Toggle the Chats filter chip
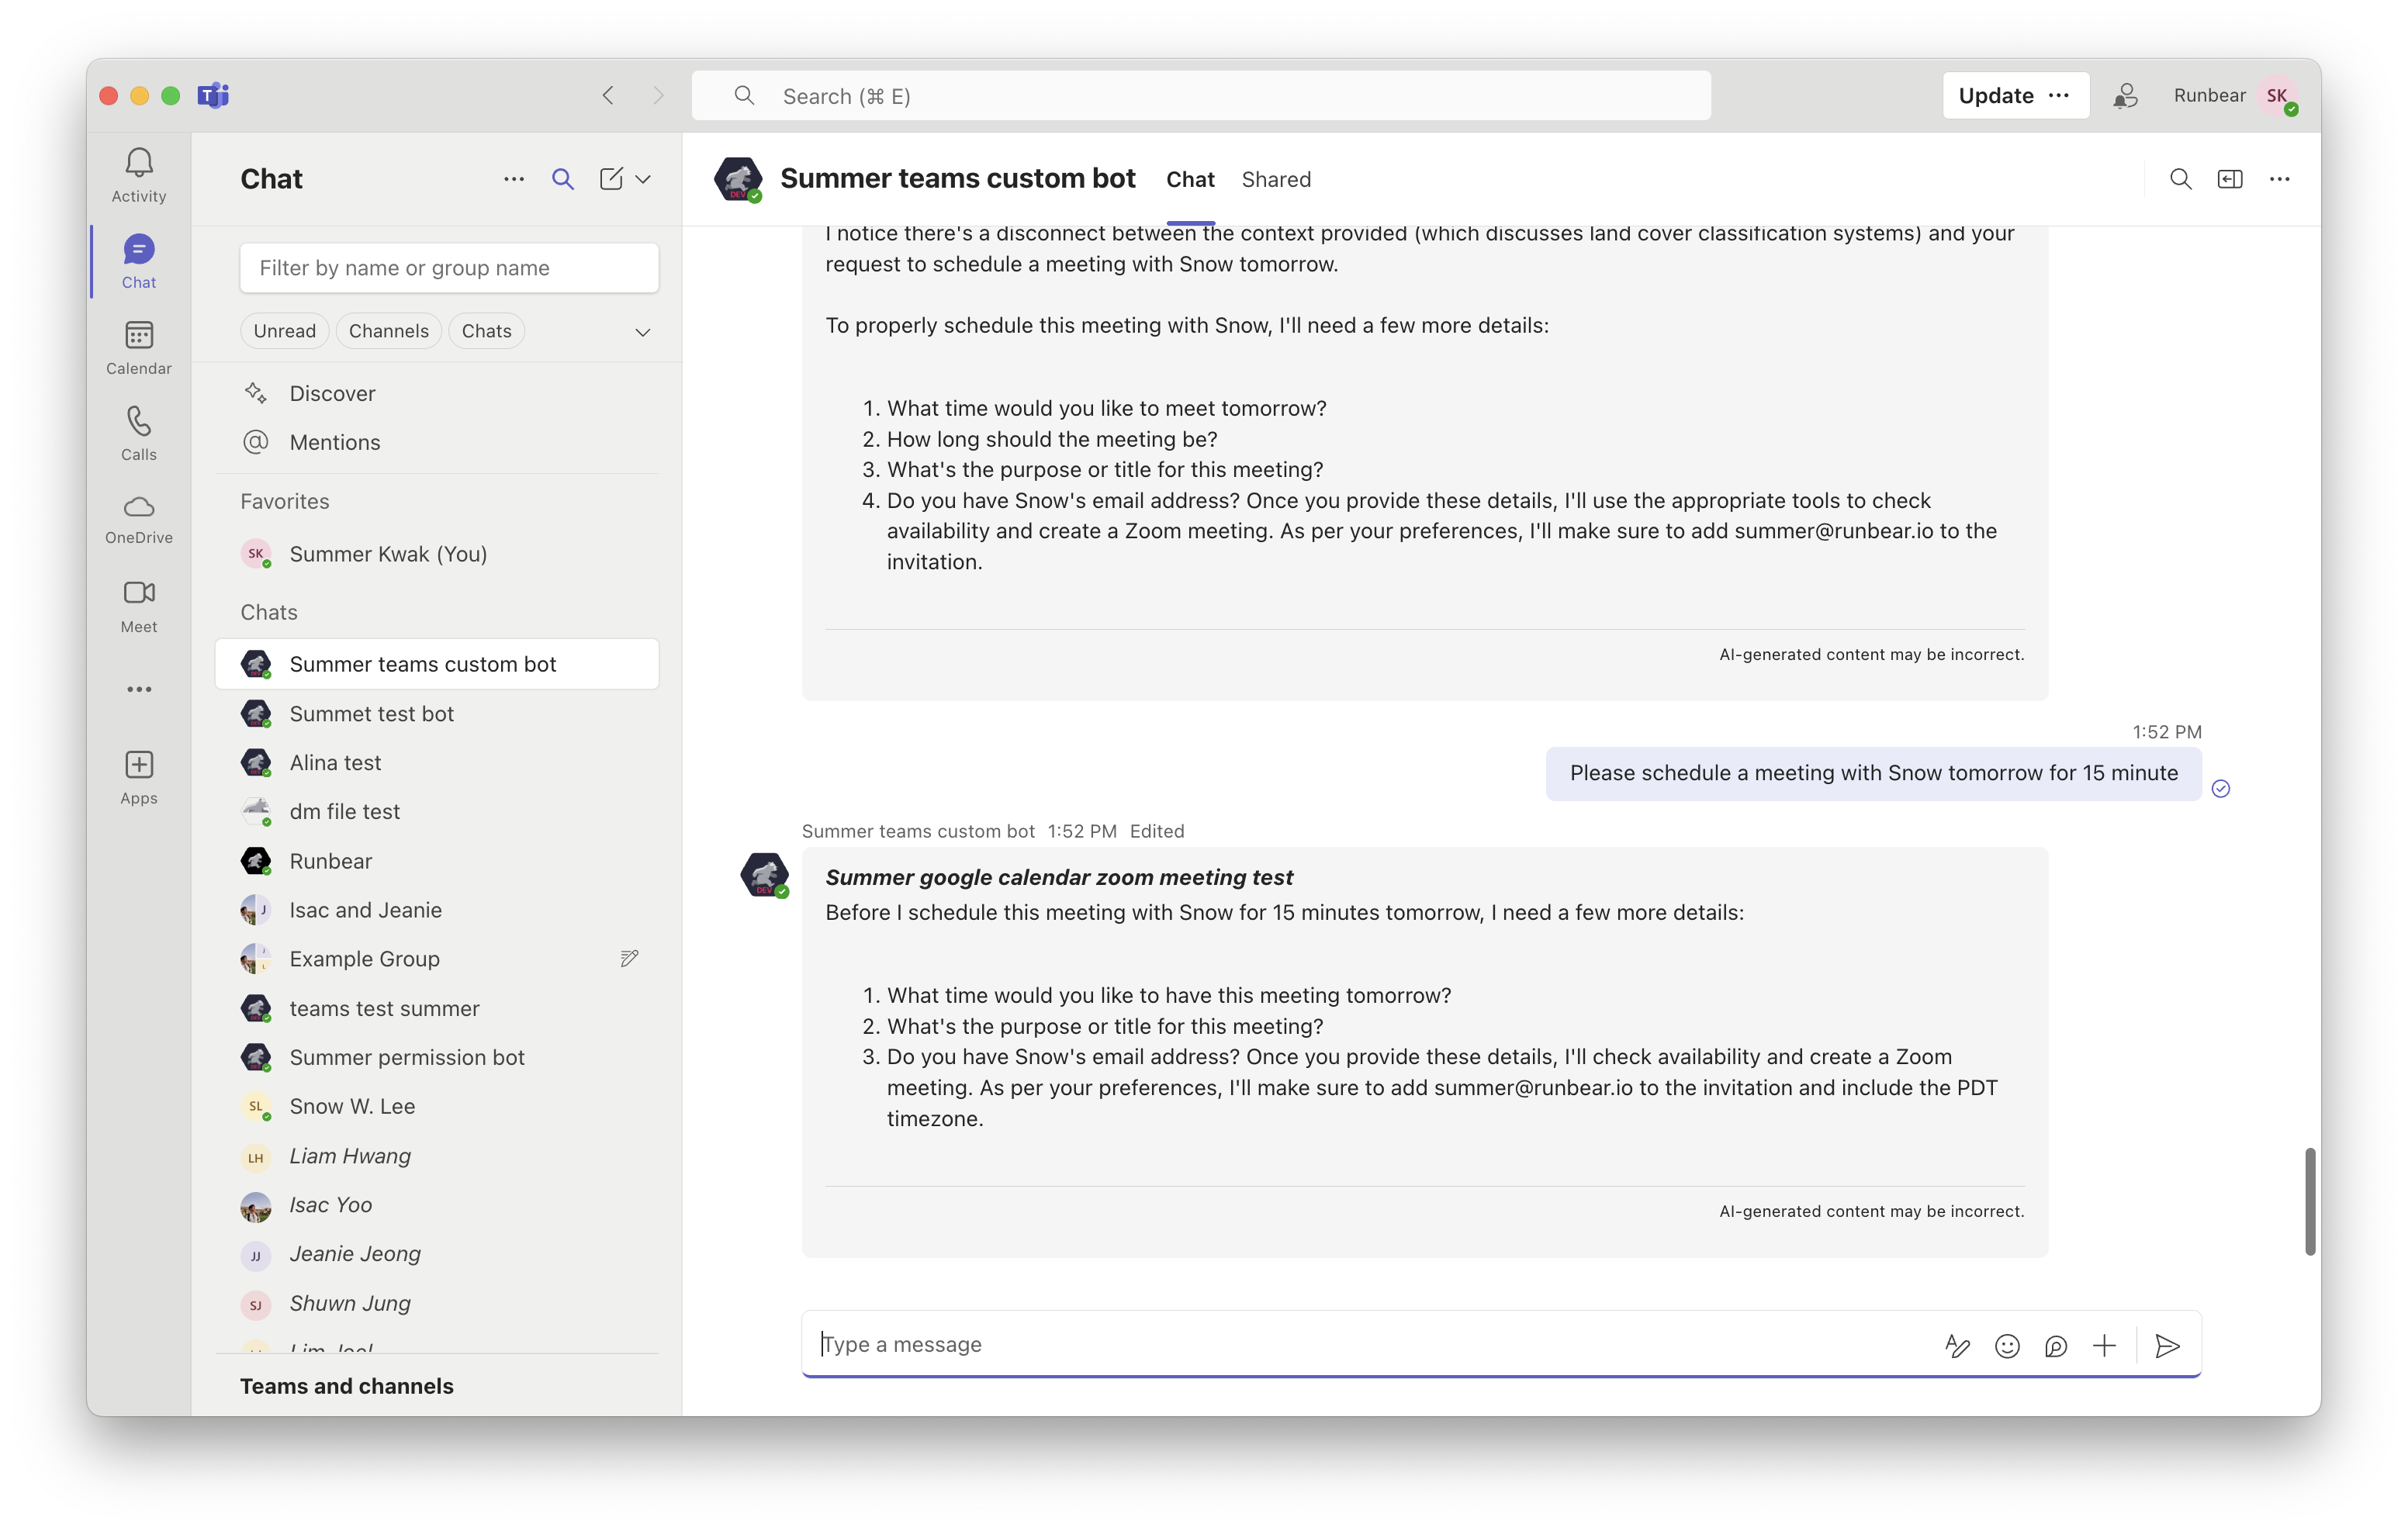This screenshot has width=2408, height=1531. point(486,331)
